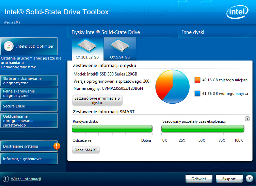Click Model: Intel SSD 330 Series 120GB
Screen dimensions: 256x186
[105, 74]
